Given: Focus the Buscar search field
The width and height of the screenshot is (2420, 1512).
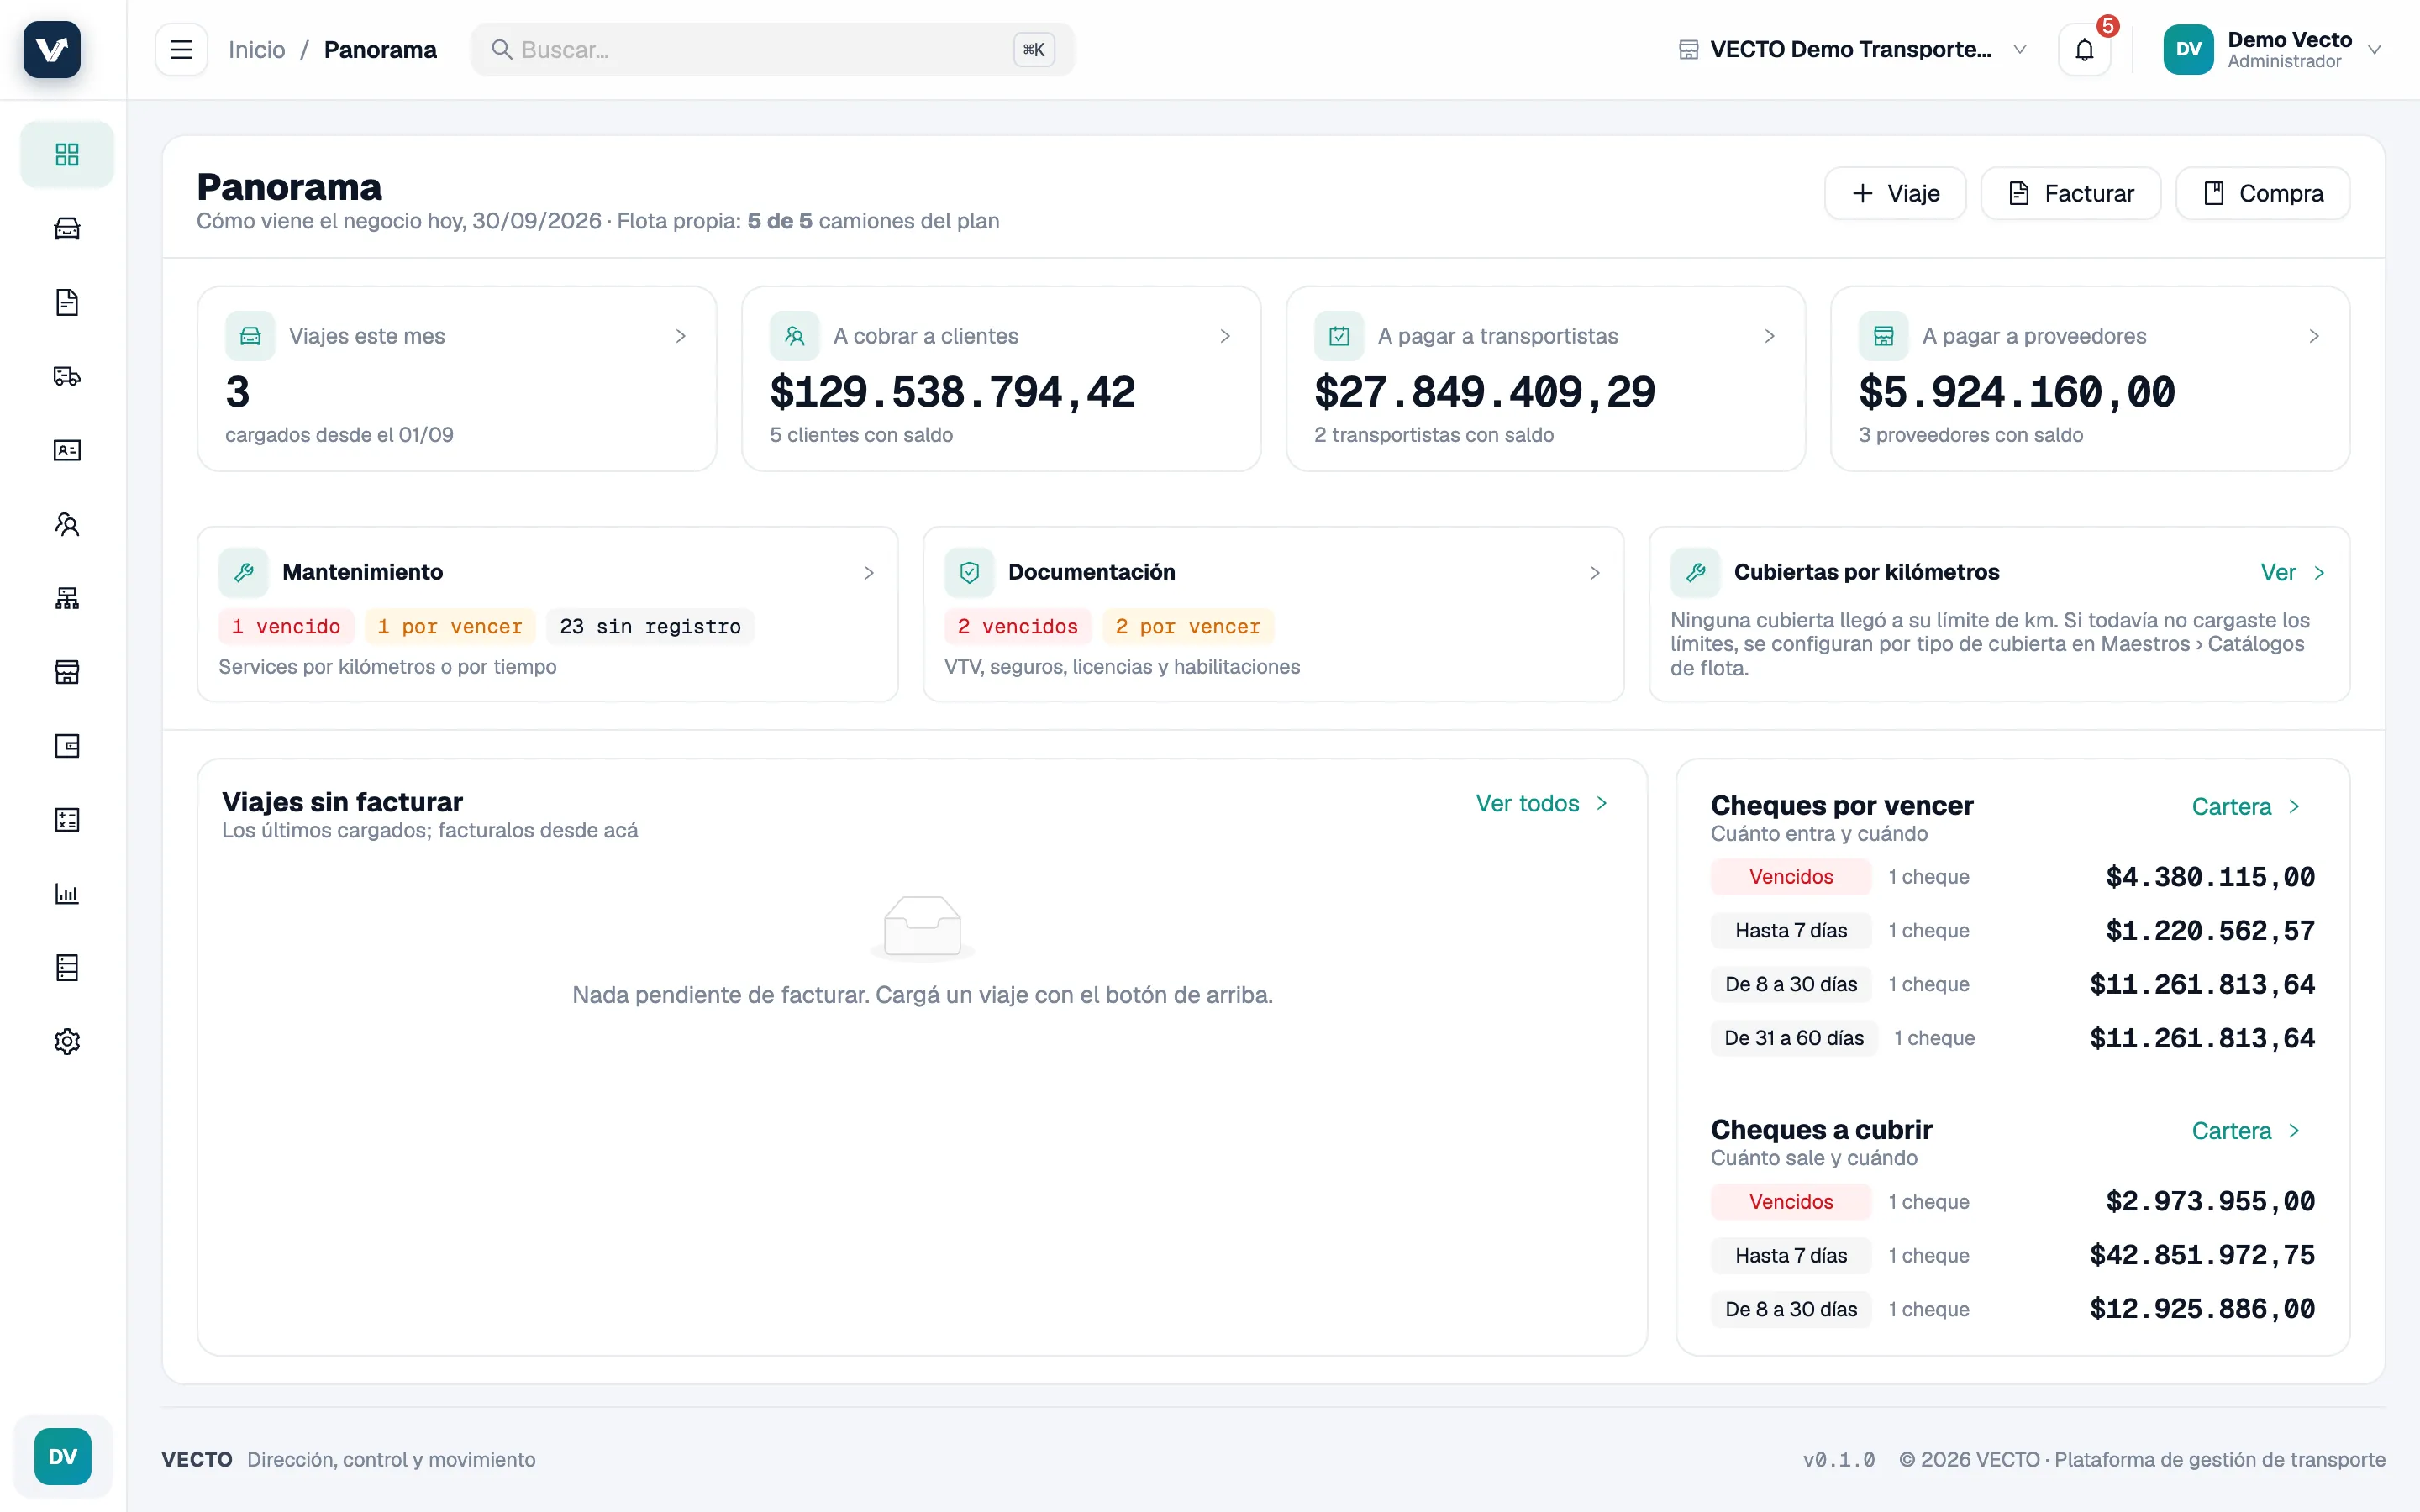Looking at the screenshot, I should click(772, 49).
